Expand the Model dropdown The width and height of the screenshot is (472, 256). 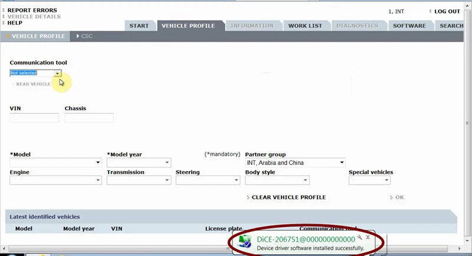55,162
